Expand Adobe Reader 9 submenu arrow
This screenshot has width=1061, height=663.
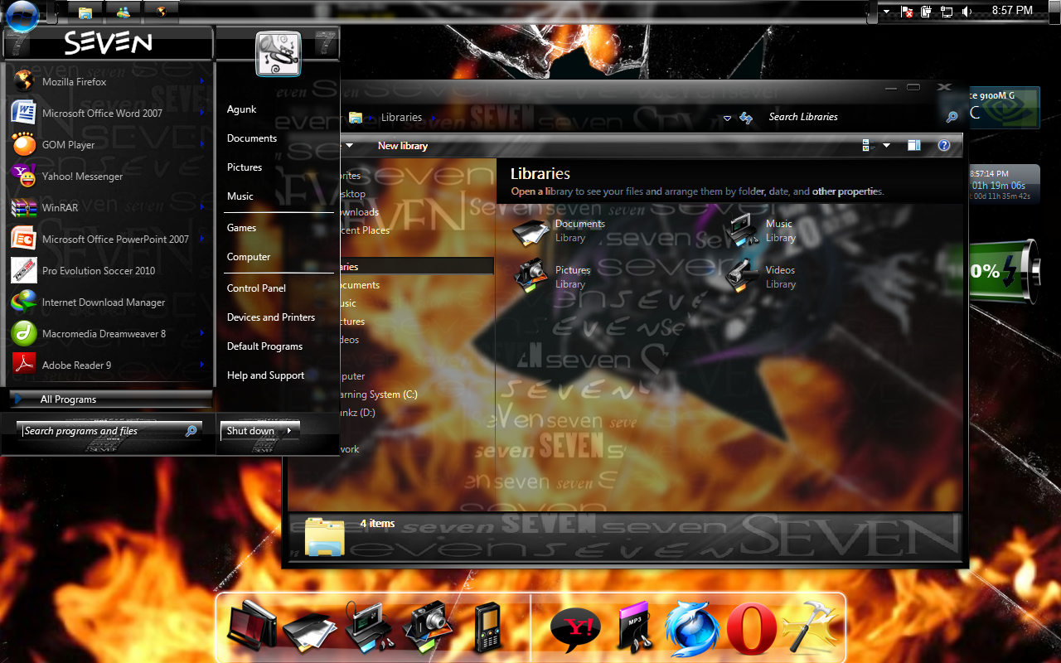202,365
